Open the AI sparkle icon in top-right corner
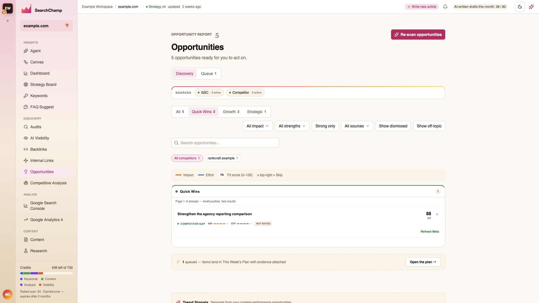539x303 pixels. (531, 7)
